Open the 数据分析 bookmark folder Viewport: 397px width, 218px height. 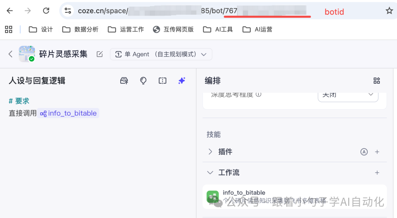tap(80, 29)
